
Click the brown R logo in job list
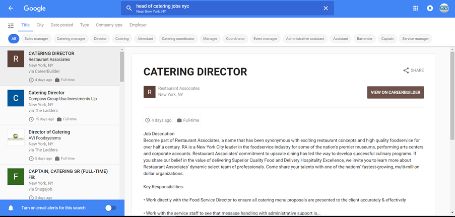pos(16,59)
